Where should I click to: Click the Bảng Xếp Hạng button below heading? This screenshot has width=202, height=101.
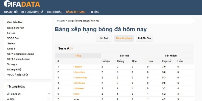(x=124, y=38)
